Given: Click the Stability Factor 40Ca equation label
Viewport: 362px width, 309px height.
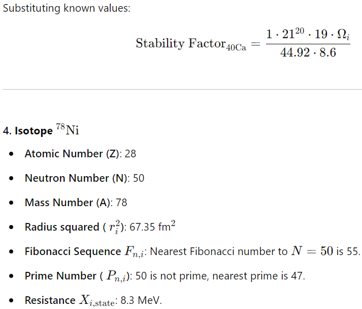Looking at the screenshot, I should pos(191,44).
